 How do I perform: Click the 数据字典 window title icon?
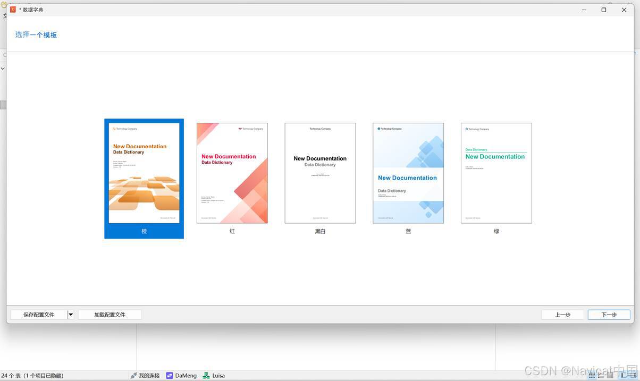pyautogui.click(x=13, y=10)
